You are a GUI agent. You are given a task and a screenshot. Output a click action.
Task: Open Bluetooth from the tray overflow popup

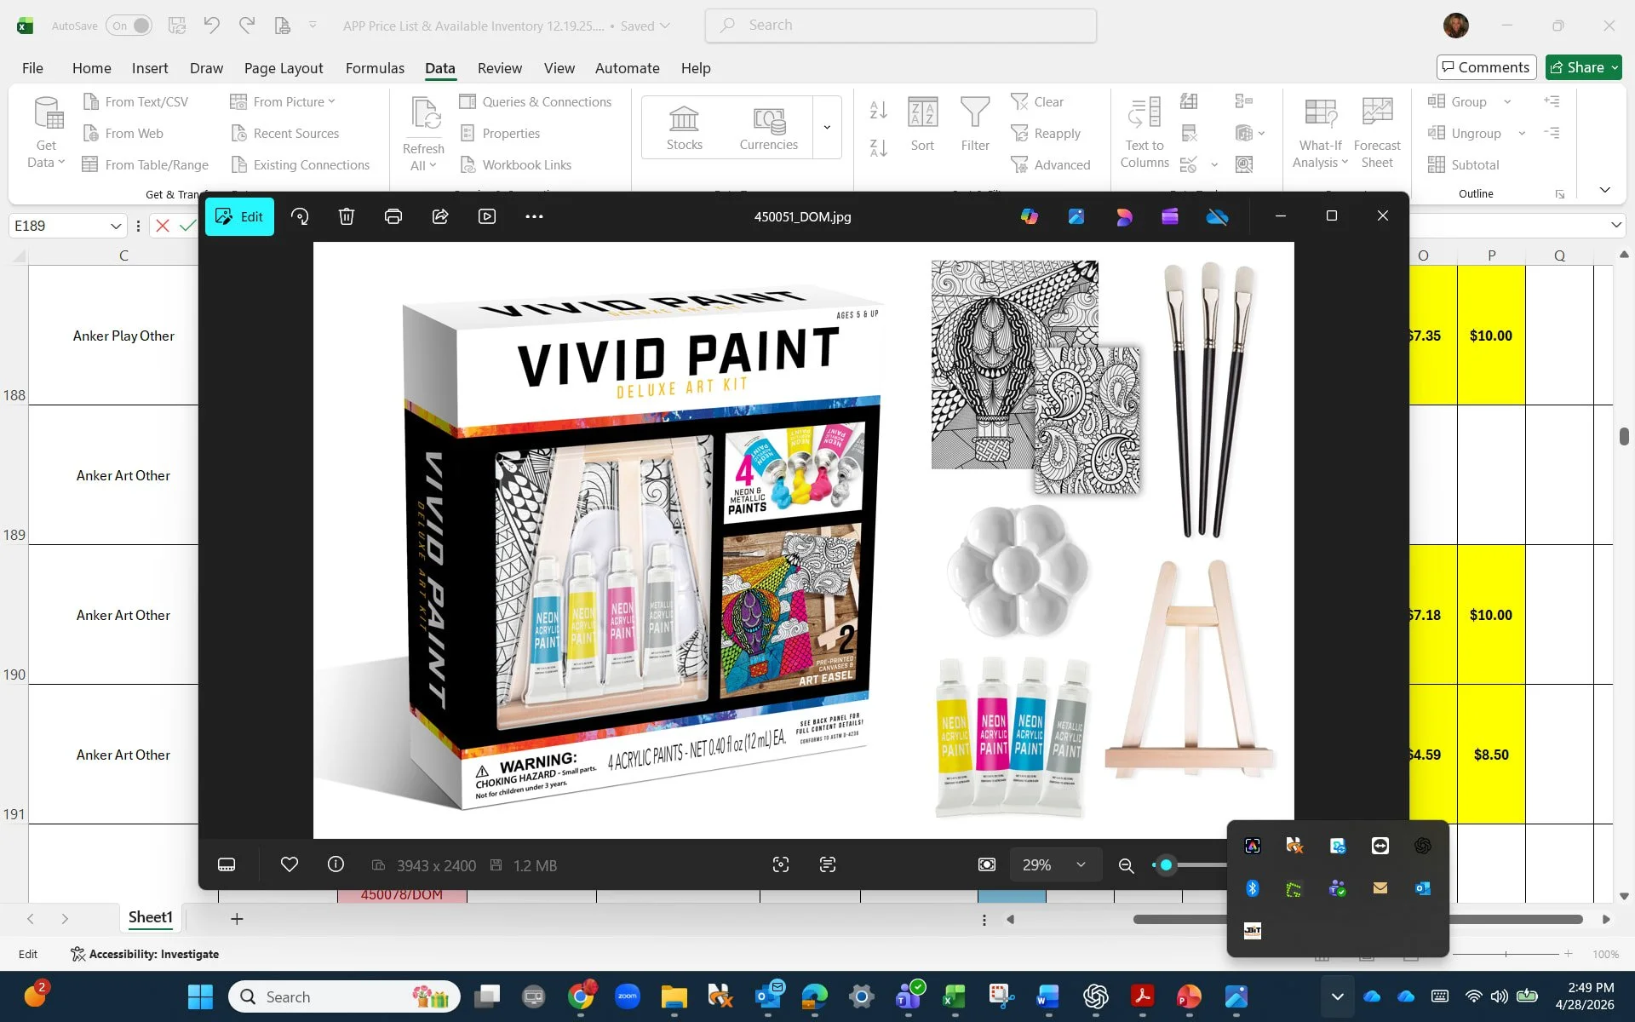pos(1253,888)
